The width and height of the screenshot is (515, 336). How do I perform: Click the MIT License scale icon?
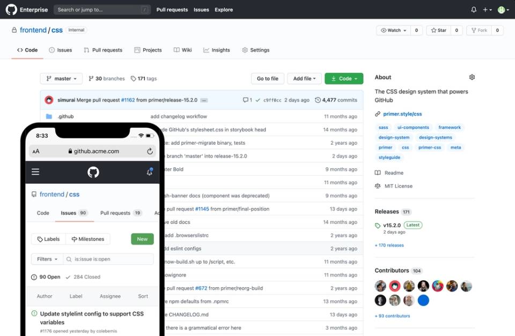[378, 186]
